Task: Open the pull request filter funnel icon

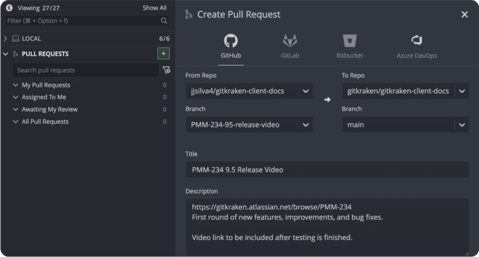Action: [x=167, y=70]
